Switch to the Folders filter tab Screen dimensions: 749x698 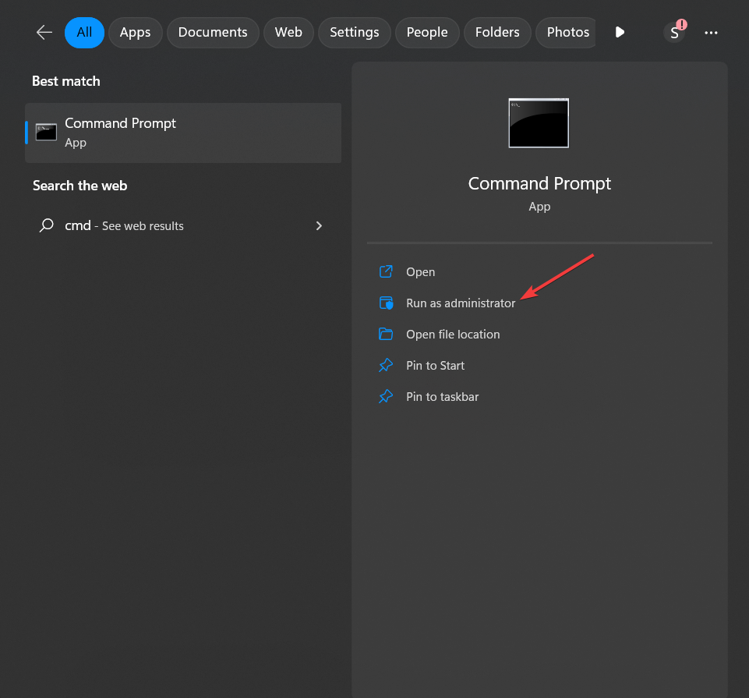(x=497, y=33)
